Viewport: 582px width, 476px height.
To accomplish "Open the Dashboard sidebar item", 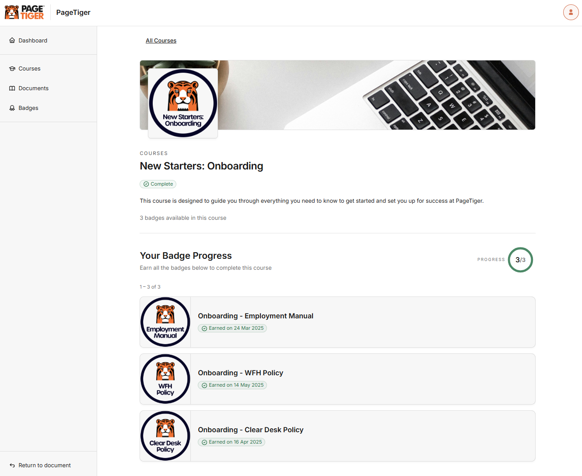I will (x=33, y=40).
